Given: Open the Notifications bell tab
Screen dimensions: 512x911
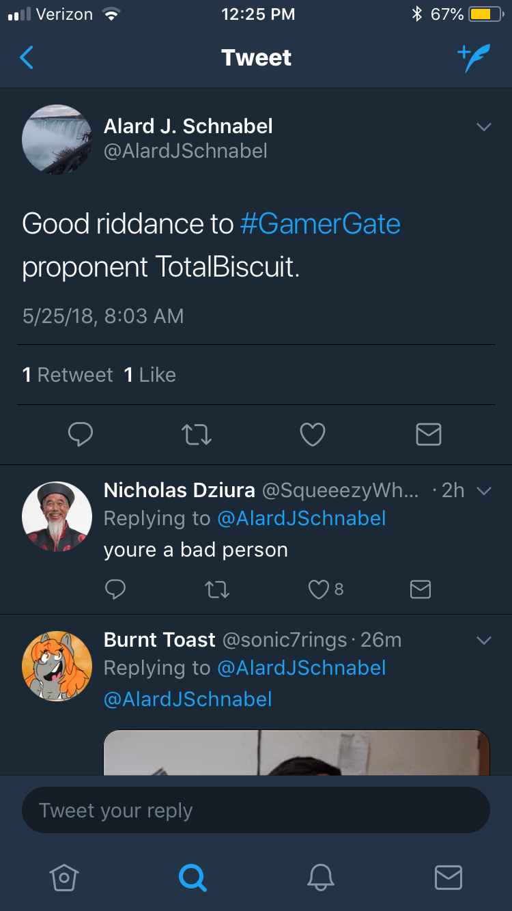Looking at the screenshot, I should pos(320,878).
